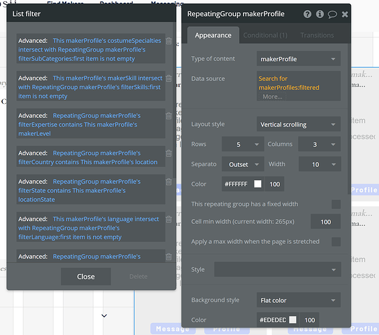Viewport: 379px width, 335px height.
Task: Enable 'This repeating group has a fixed width'
Action: click(x=336, y=204)
